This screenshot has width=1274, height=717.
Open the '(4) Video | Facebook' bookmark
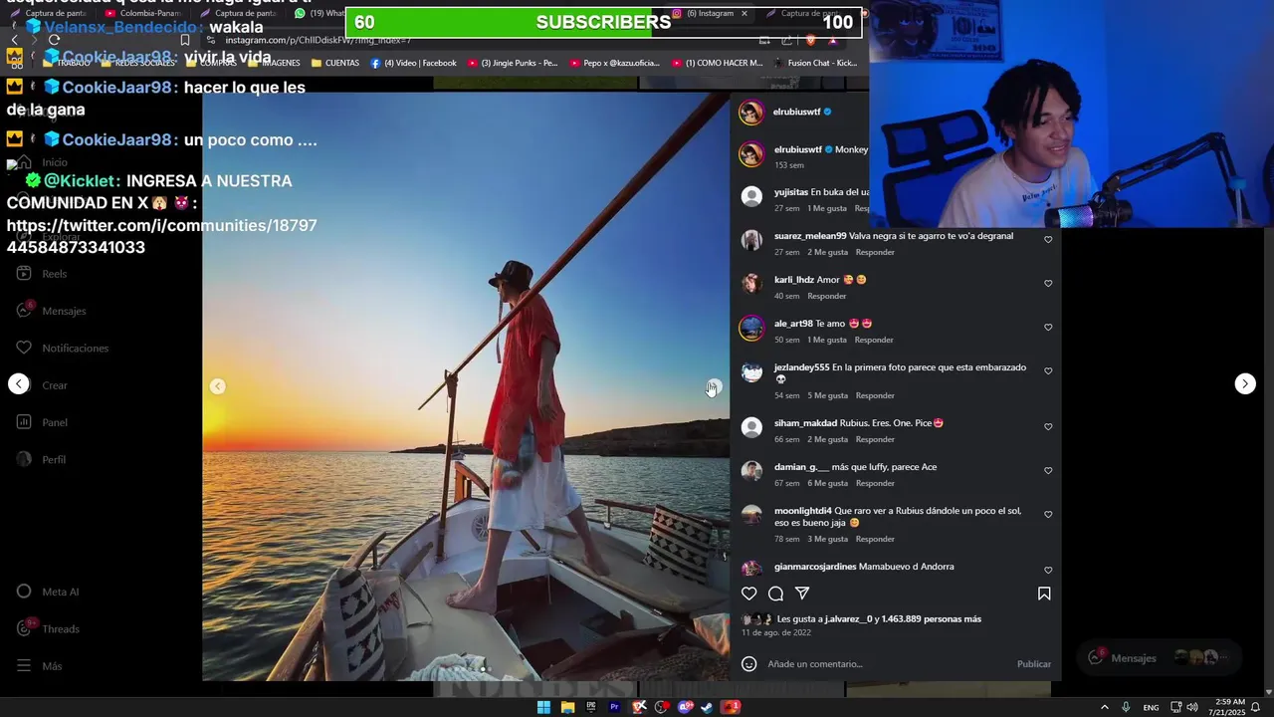point(413,63)
